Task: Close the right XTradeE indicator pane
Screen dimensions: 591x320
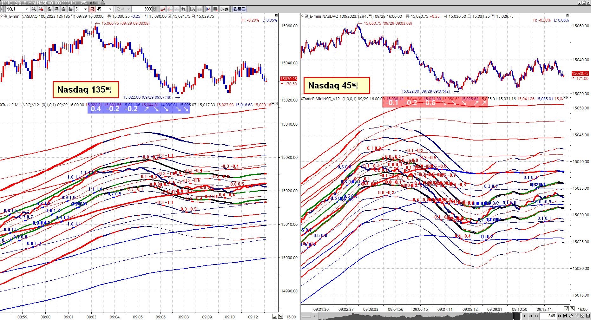Action: click(x=568, y=98)
